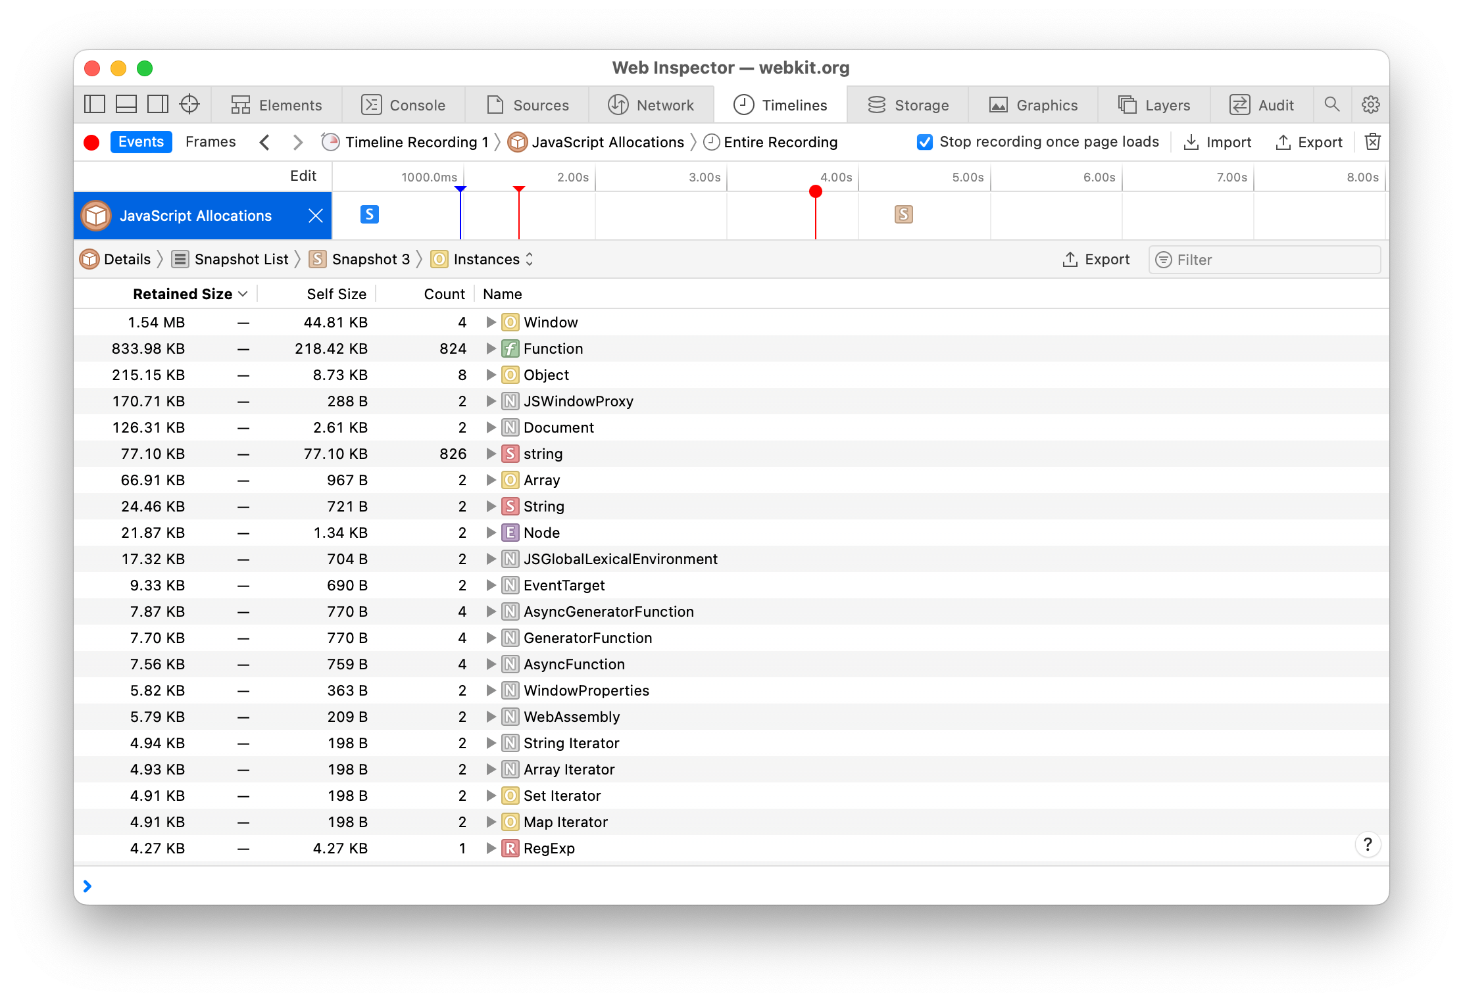Dock inspector to bottom icon
The width and height of the screenshot is (1463, 1002).
point(126,105)
